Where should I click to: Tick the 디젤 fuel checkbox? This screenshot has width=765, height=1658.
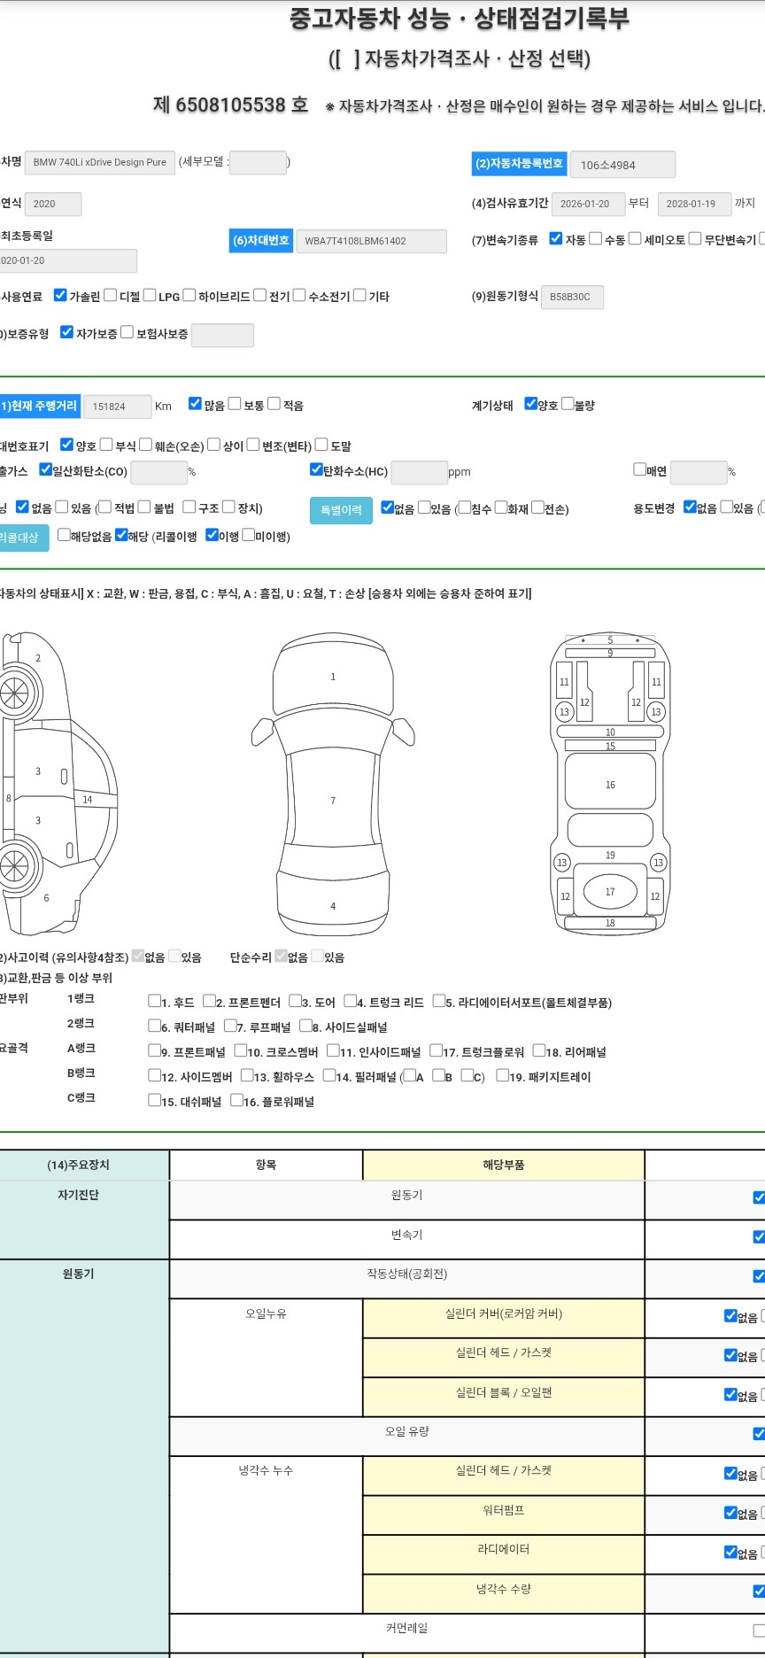click(111, 295)
